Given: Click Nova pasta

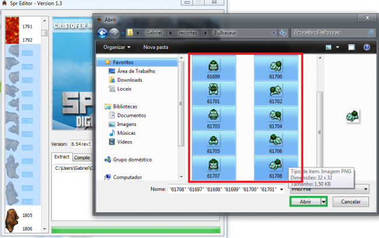Looking at the screenshot, I should click(x=156, y=47).
